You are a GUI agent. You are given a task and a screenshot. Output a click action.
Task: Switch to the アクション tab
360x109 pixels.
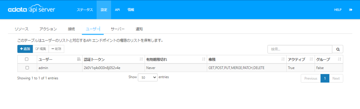pos(48,29)
